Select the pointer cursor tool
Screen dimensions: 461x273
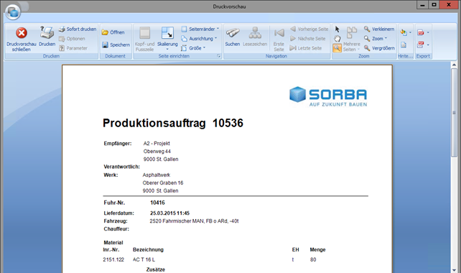[337, 29]
